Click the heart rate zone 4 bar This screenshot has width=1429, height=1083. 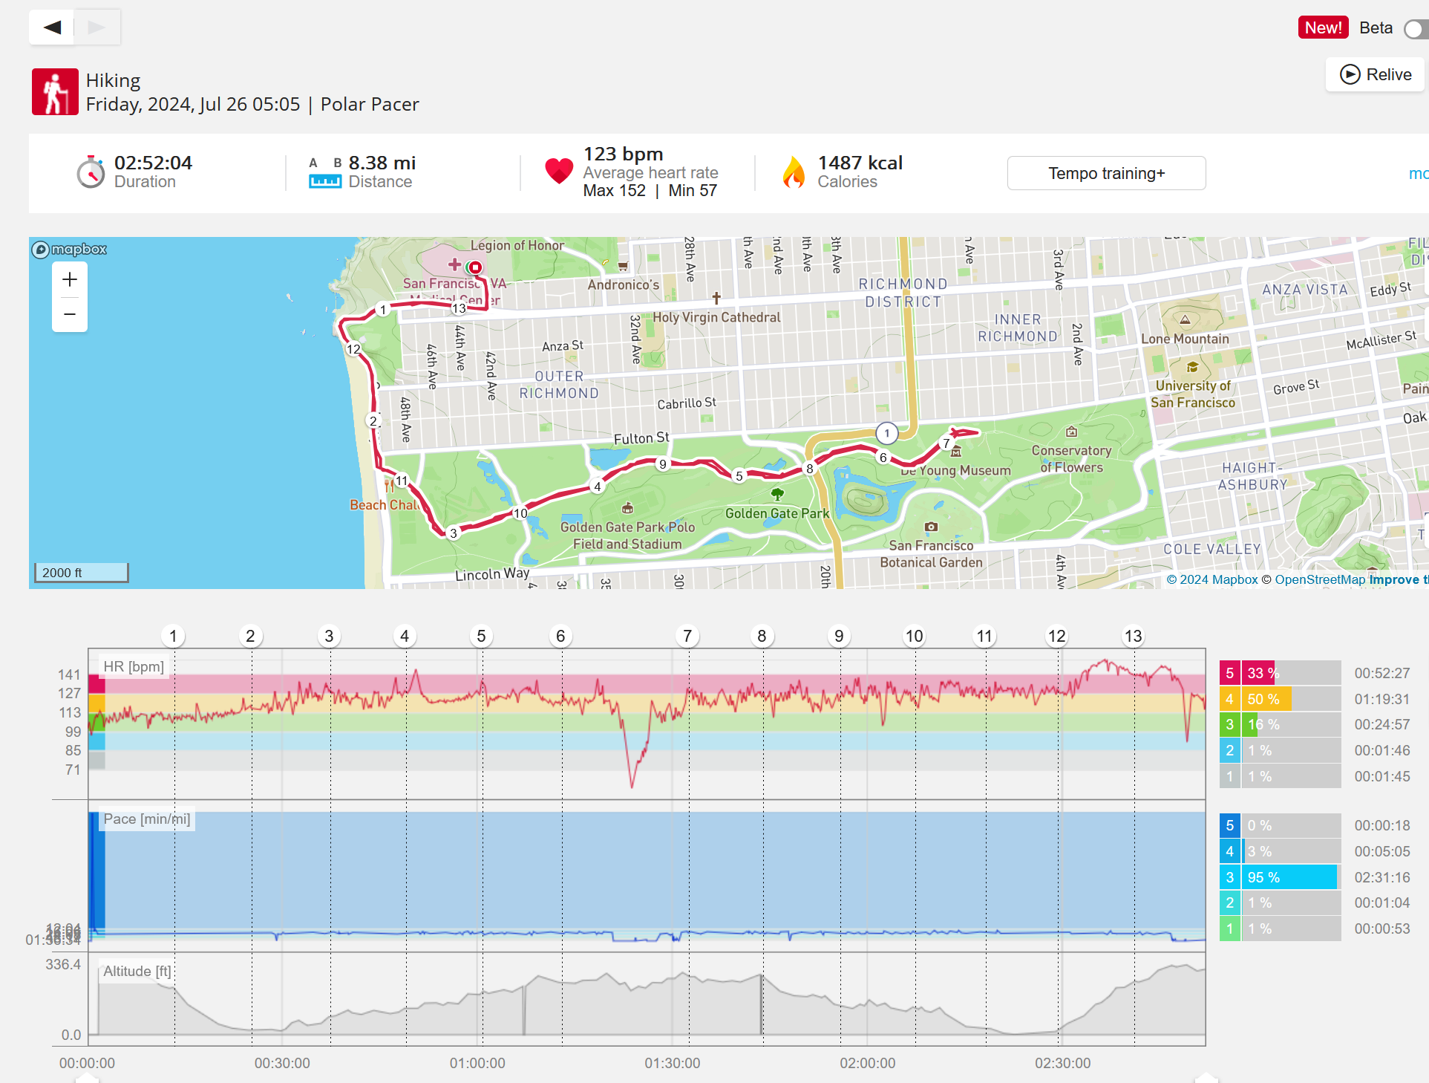coord(1268,699)
